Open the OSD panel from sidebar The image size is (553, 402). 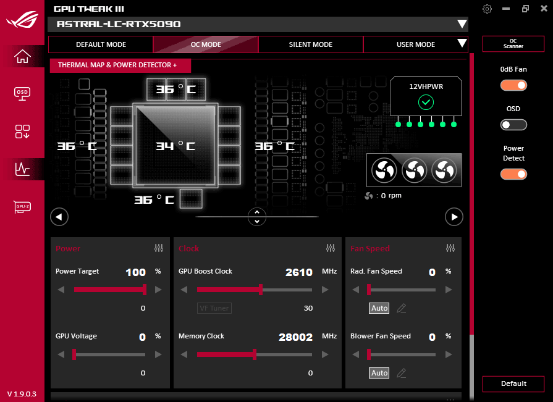[22, 94]
